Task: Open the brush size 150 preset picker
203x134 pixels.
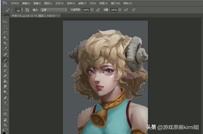Action: click(x=19, y=10)
